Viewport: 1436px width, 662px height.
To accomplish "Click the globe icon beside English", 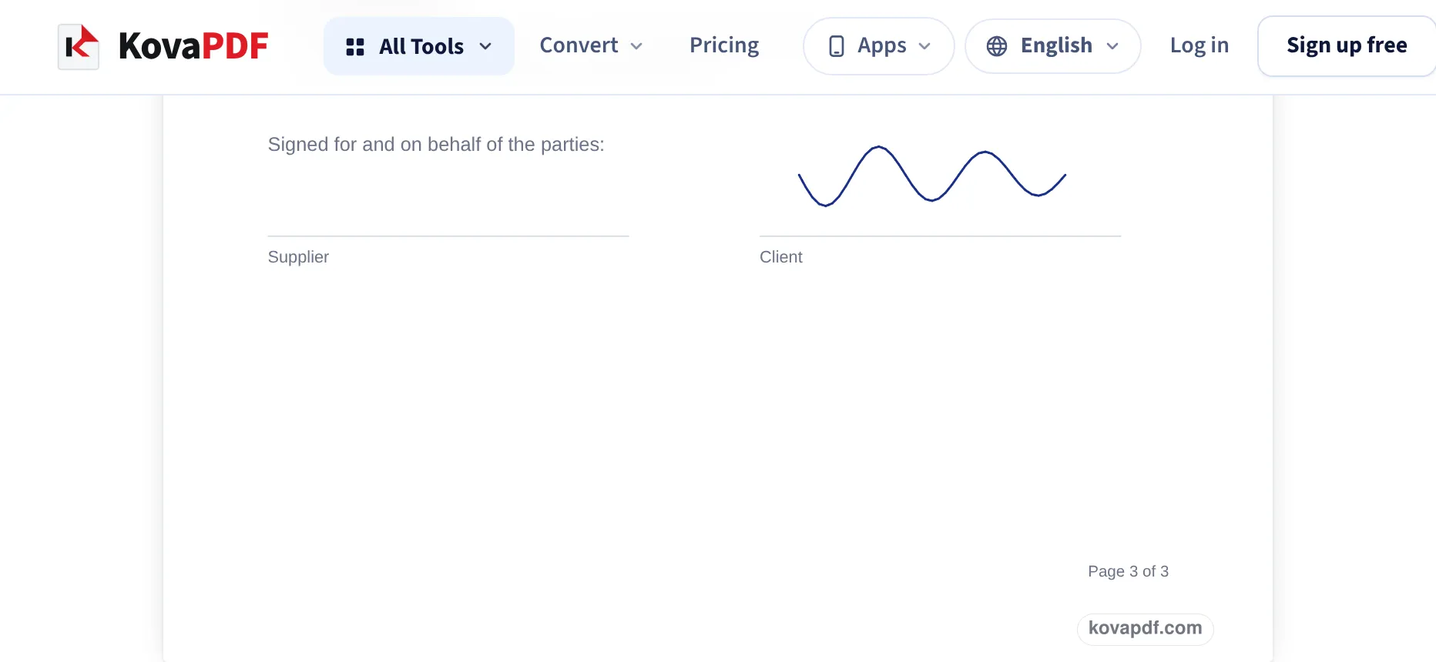I will click(x=997, y=46).
